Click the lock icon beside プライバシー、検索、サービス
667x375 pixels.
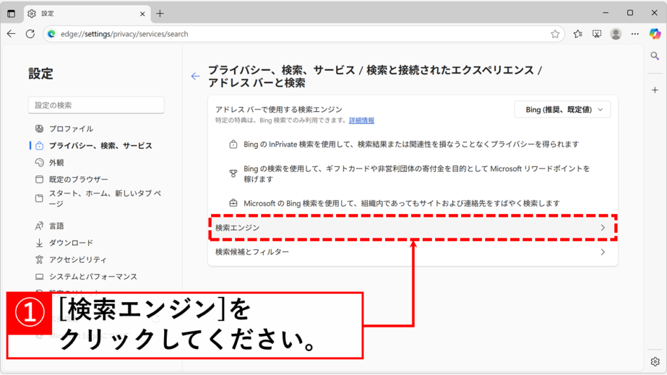pyautogui.click(x=39, y=145)
